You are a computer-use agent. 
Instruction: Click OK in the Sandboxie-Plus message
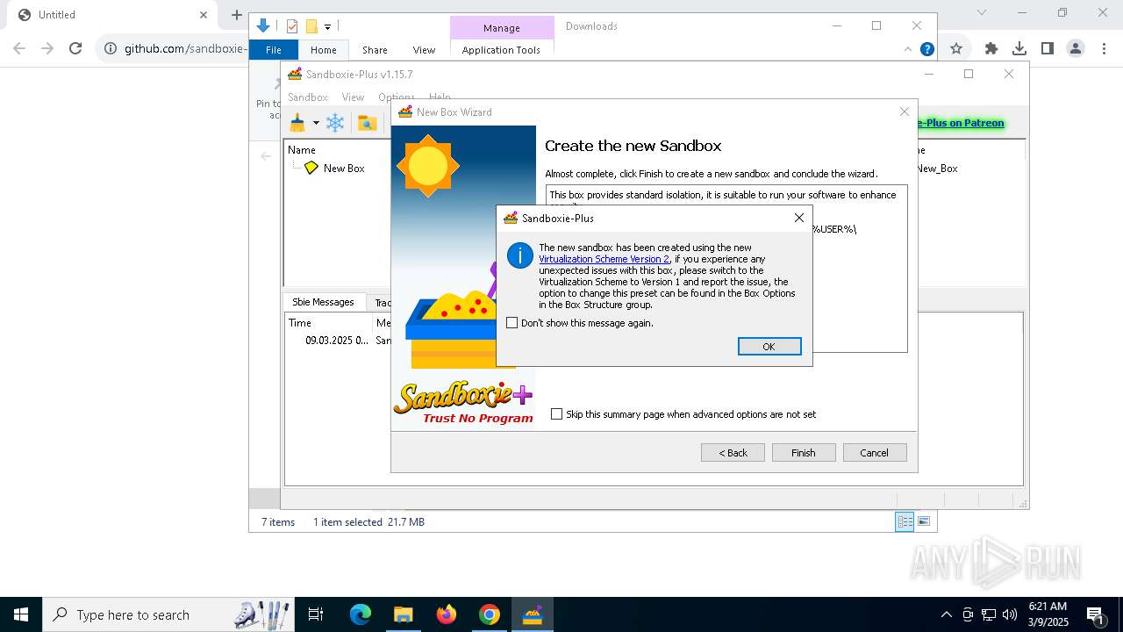pyautogui.click(x=769, y=347)
